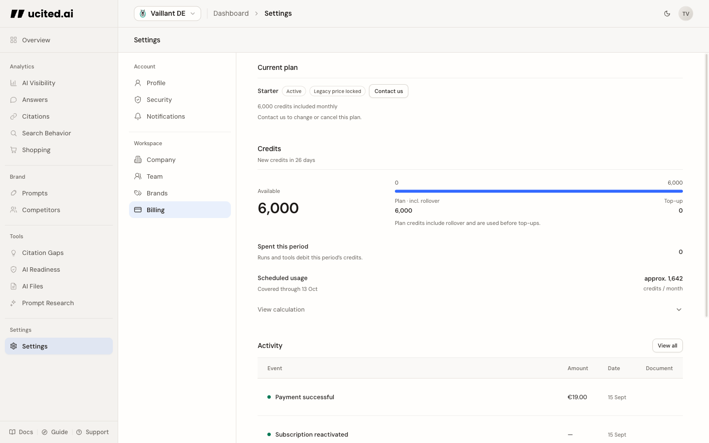709x443 pixels.
Task: Click the Settings gear icon
Action: click(13, 346)
